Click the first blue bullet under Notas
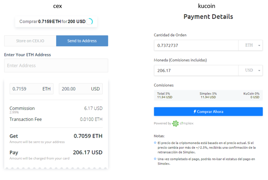Viewport: 268px width, 180px height. tap(155, 143)
